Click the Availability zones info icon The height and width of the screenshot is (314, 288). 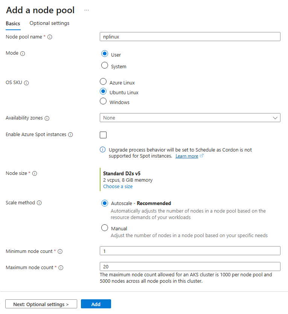click(47, 118)
